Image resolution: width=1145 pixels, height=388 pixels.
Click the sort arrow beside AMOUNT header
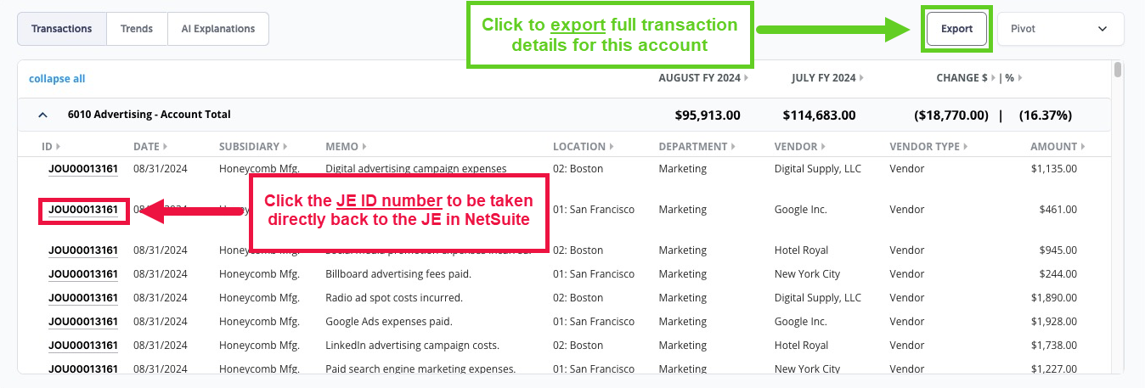click(x=1083, y=147)
